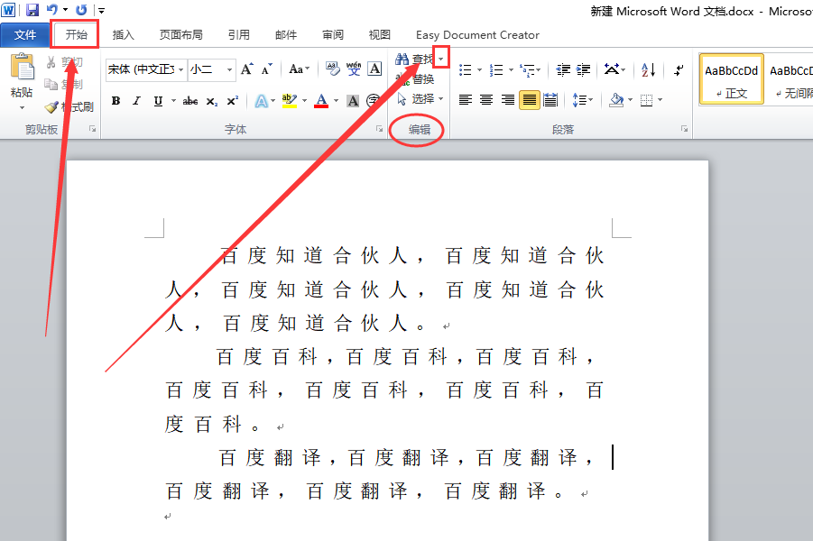813x541 pixels.
Task: Open the Aa change case menu
Action: pyautogui.click(x=300, y=69)
